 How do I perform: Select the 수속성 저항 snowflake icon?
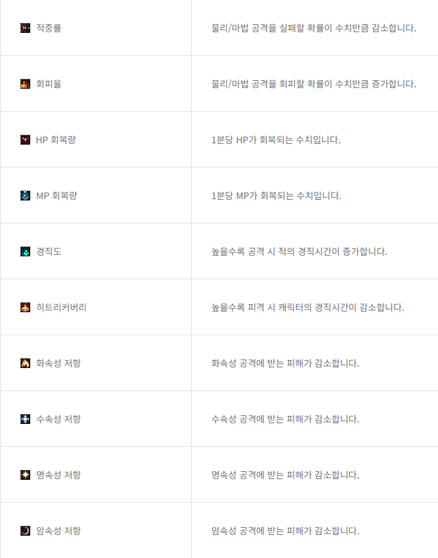25,419
